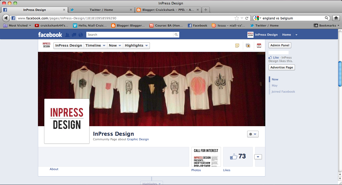Image resolution: width=342 pixels, height=185 pixels.
Task: Click the browser vertical scrollbar thumb
Action: coord(340,74)
